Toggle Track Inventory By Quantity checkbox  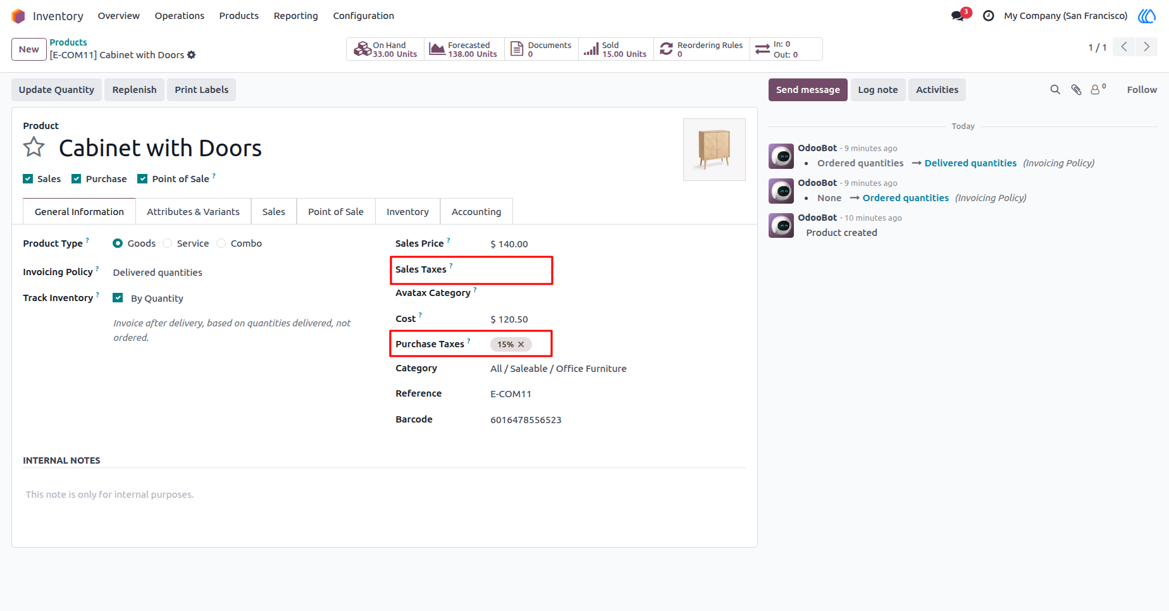[x=118, y=298]
